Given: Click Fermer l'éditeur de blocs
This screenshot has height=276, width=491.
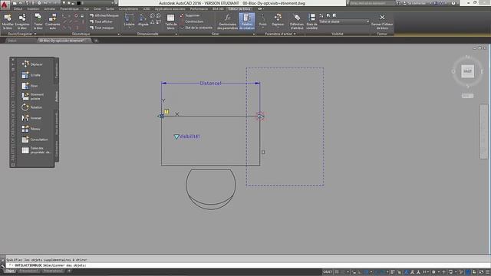Looking at the screenshot, I should (382, 21).
